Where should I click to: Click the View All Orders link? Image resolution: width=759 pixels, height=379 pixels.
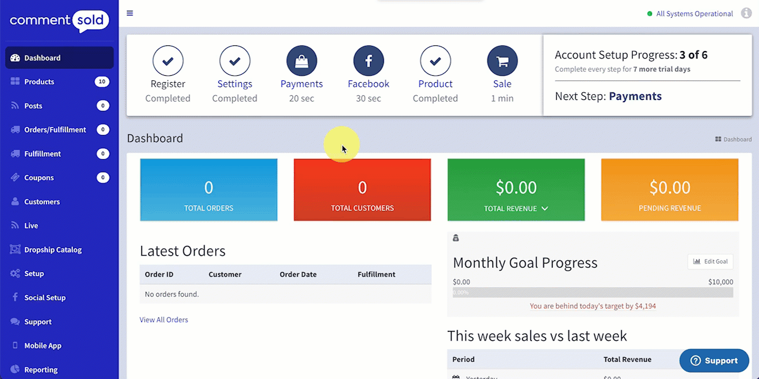(x=164, y=319)
